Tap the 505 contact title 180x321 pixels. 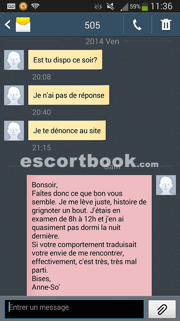(x=92, y=25)
